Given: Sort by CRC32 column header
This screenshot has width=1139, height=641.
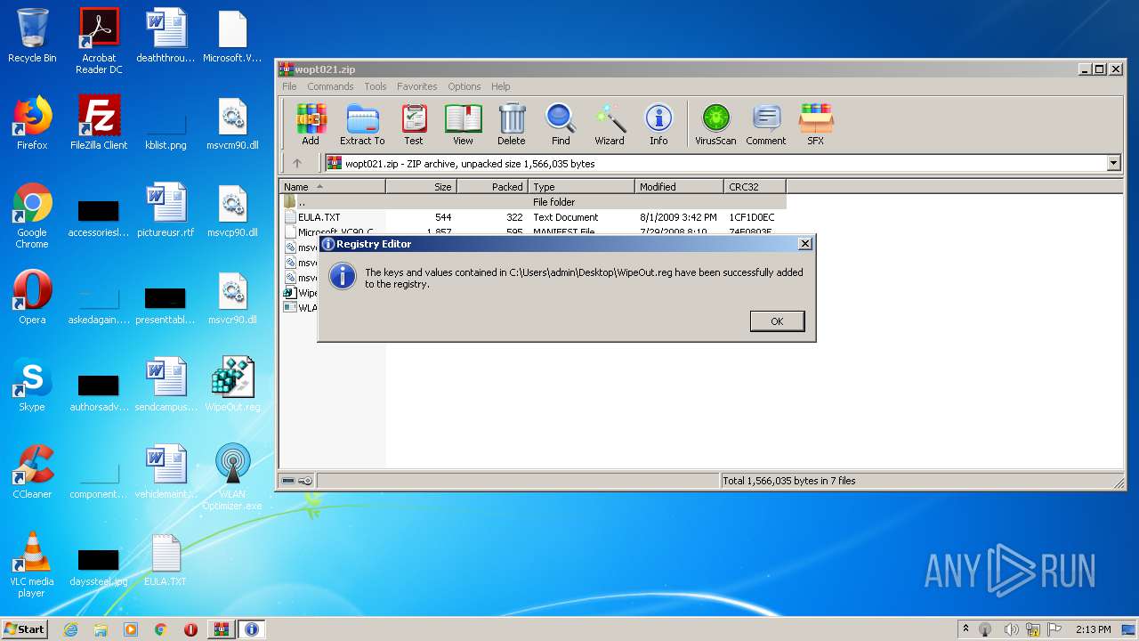Looking at the screenshot, I should click(x=755, y=187).
